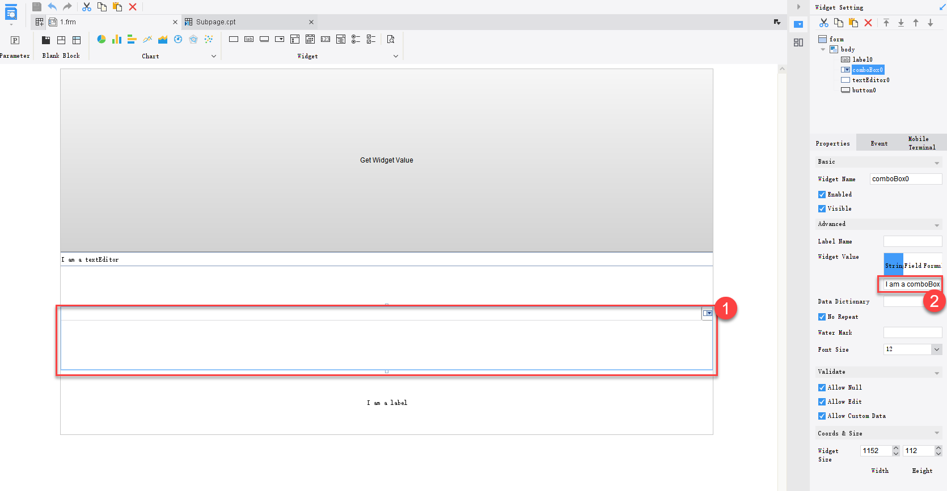Insert a scatter chart

tap(209, 39)
